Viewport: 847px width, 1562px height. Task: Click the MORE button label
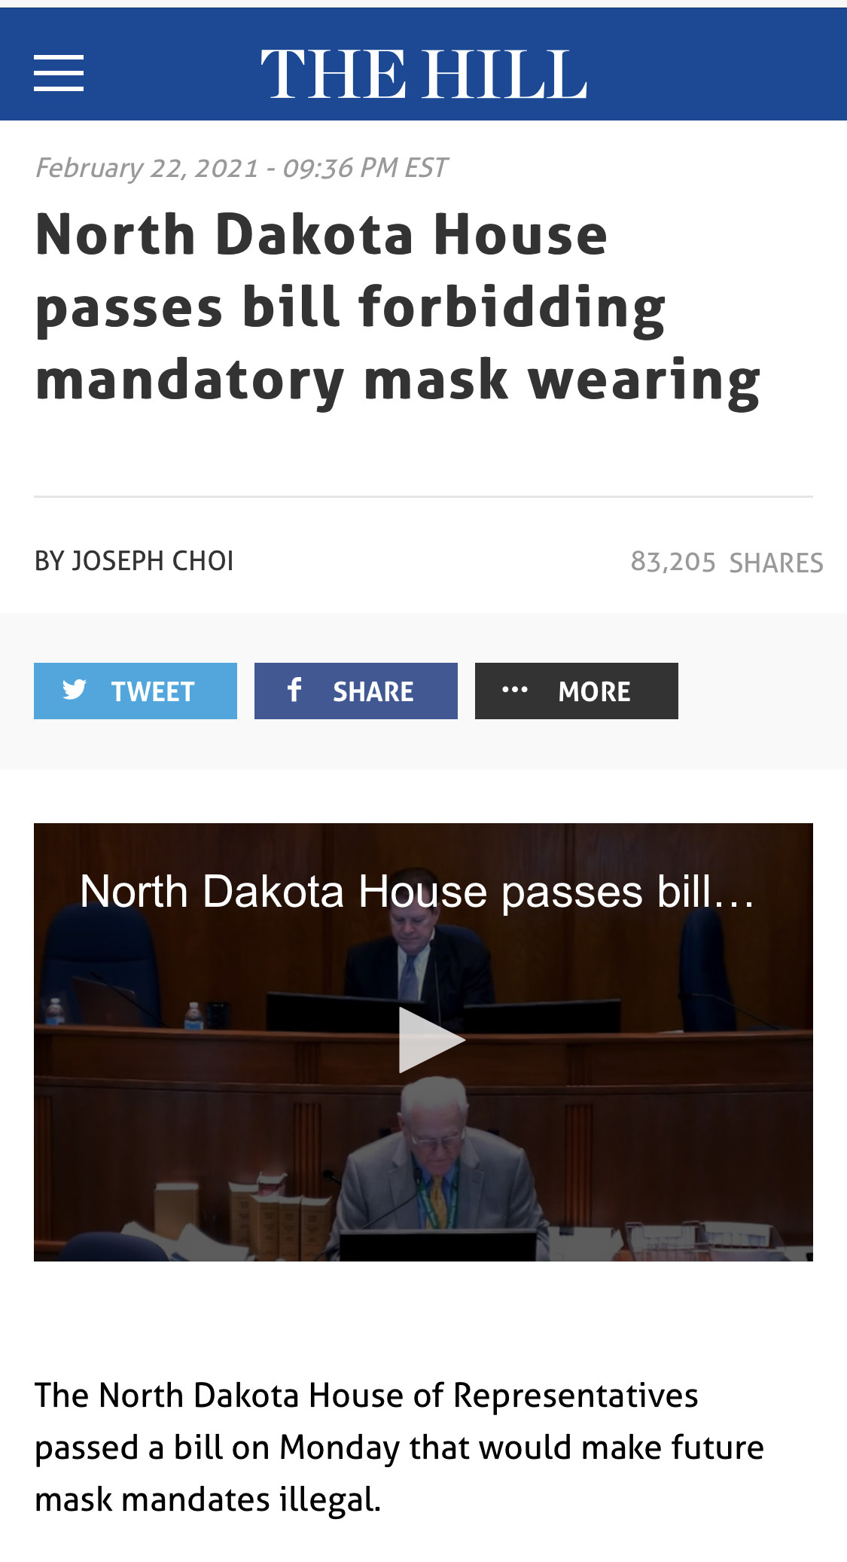(594, 691)
